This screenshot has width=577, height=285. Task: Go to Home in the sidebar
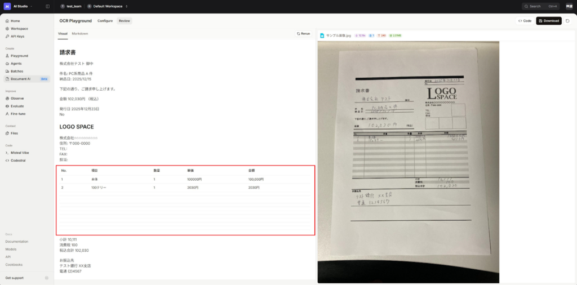point(15,21)
